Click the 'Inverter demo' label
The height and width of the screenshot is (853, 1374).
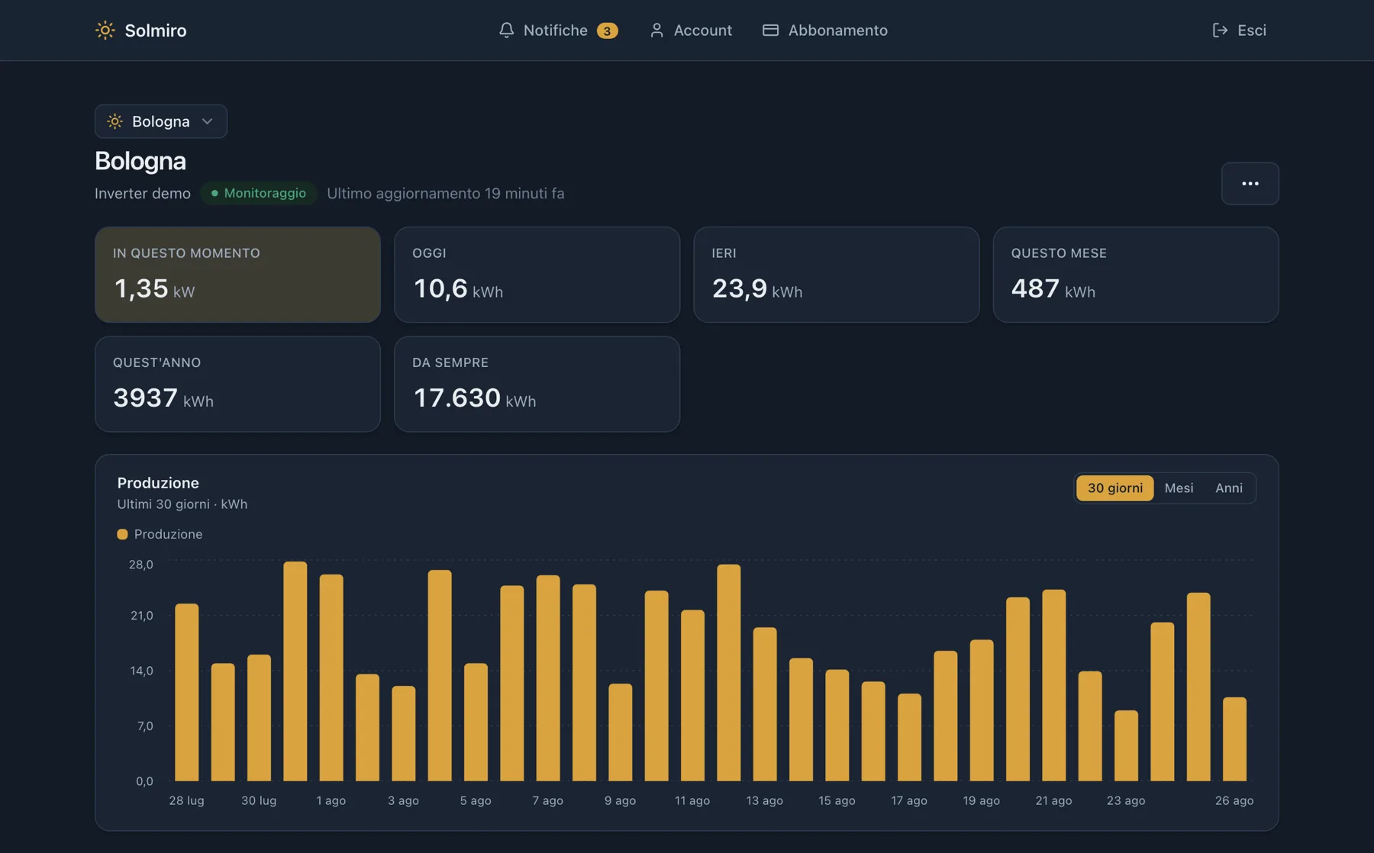coord(143,193)
